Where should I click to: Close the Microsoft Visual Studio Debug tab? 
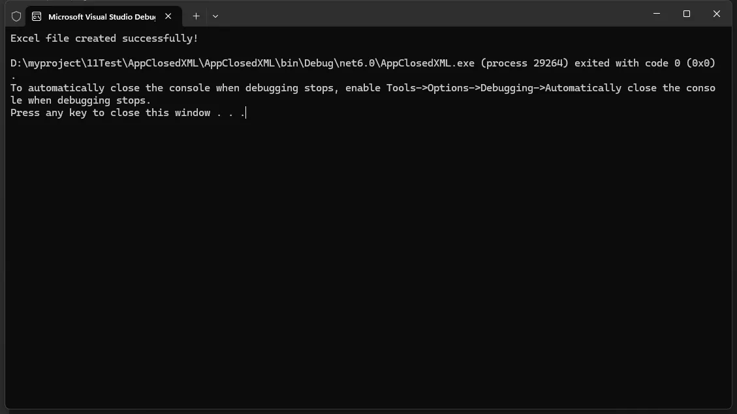[168, 16]
